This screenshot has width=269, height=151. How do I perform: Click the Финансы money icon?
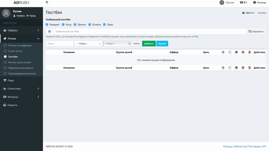[x=5, y=97]
